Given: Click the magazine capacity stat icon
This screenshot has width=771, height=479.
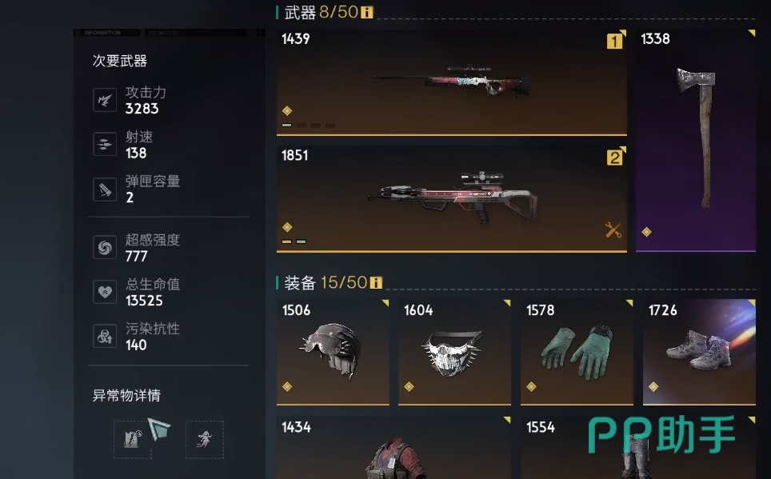Looking at the screenshot, I should coord(105,190).
